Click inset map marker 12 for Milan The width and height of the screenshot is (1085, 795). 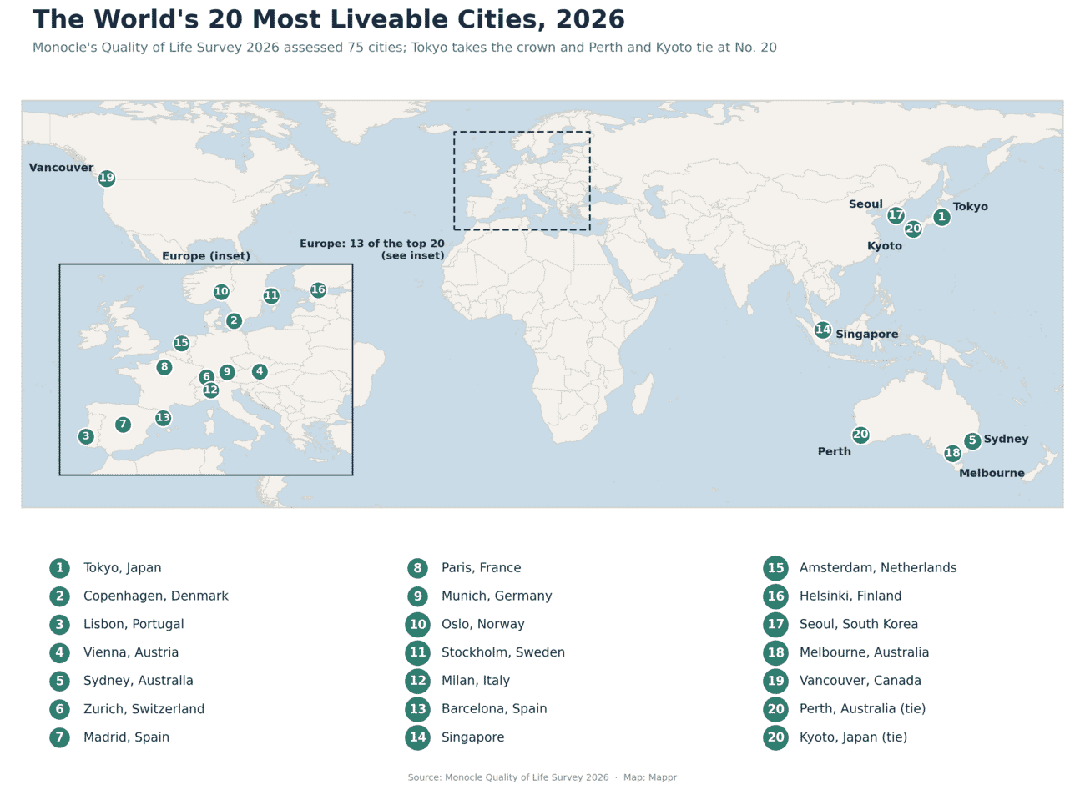(211, 390)
